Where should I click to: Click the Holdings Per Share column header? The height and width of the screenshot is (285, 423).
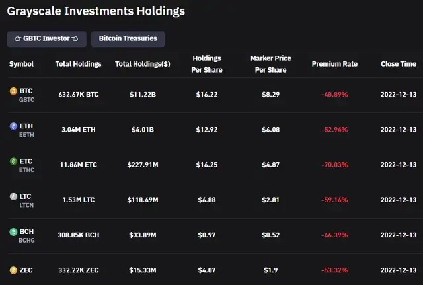coord(207,64)
